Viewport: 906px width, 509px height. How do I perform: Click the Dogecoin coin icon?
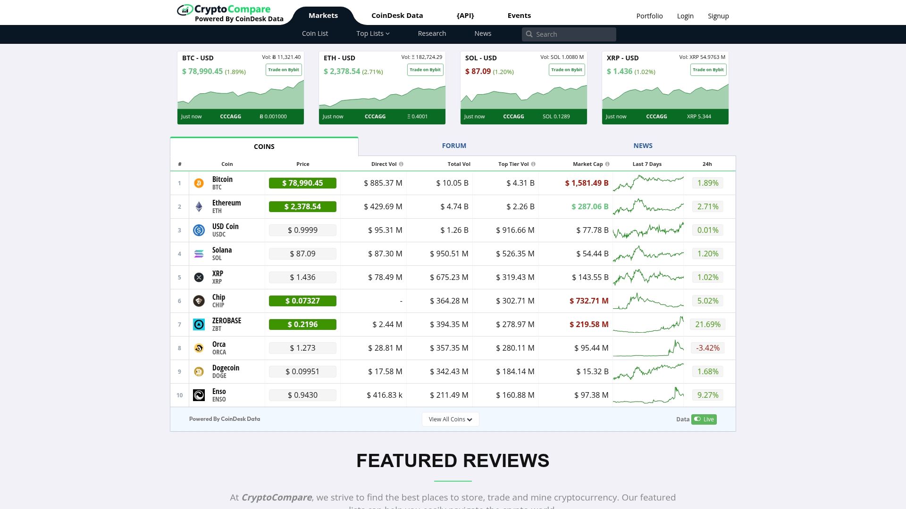tap(199, 372)
